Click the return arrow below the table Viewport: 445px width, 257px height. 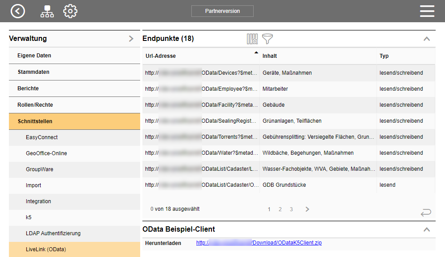[426, 213]
